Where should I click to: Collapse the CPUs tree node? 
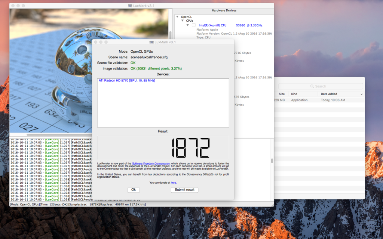pos(183,21)
